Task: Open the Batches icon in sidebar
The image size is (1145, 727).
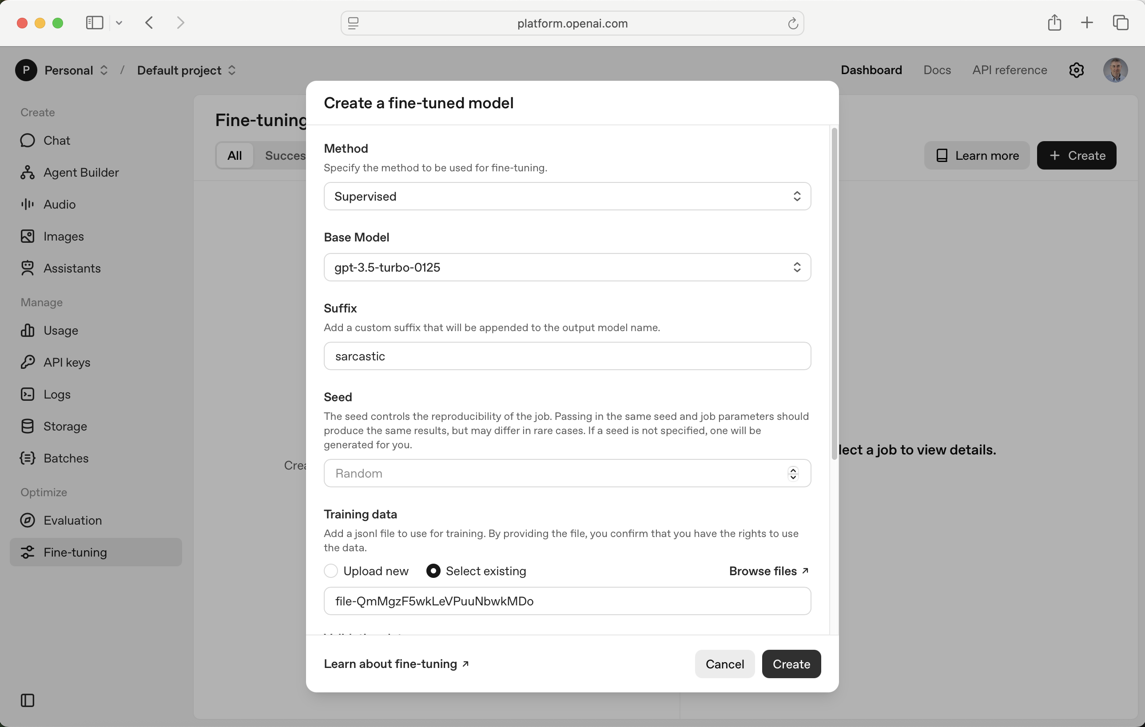Action: [27, 458]
